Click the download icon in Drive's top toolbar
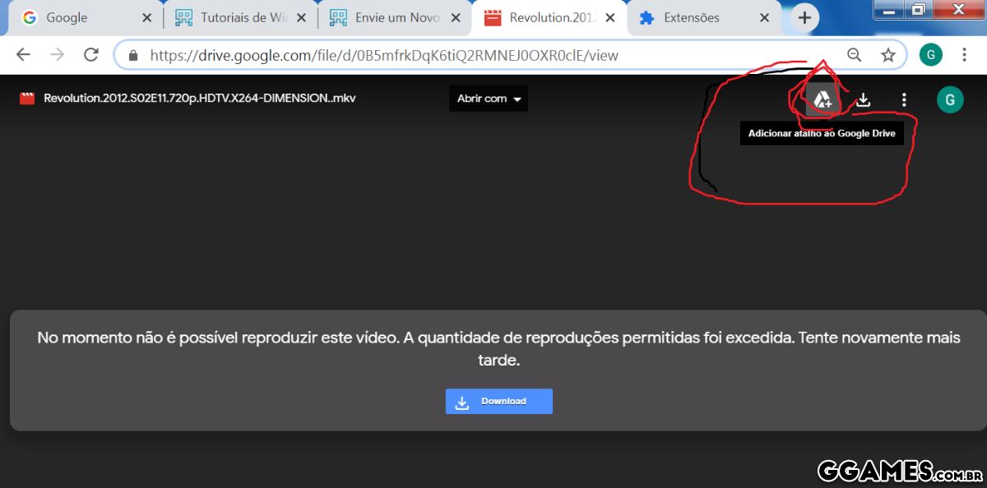This screenshot has width=987, height=488. click(x=863, y=100)
